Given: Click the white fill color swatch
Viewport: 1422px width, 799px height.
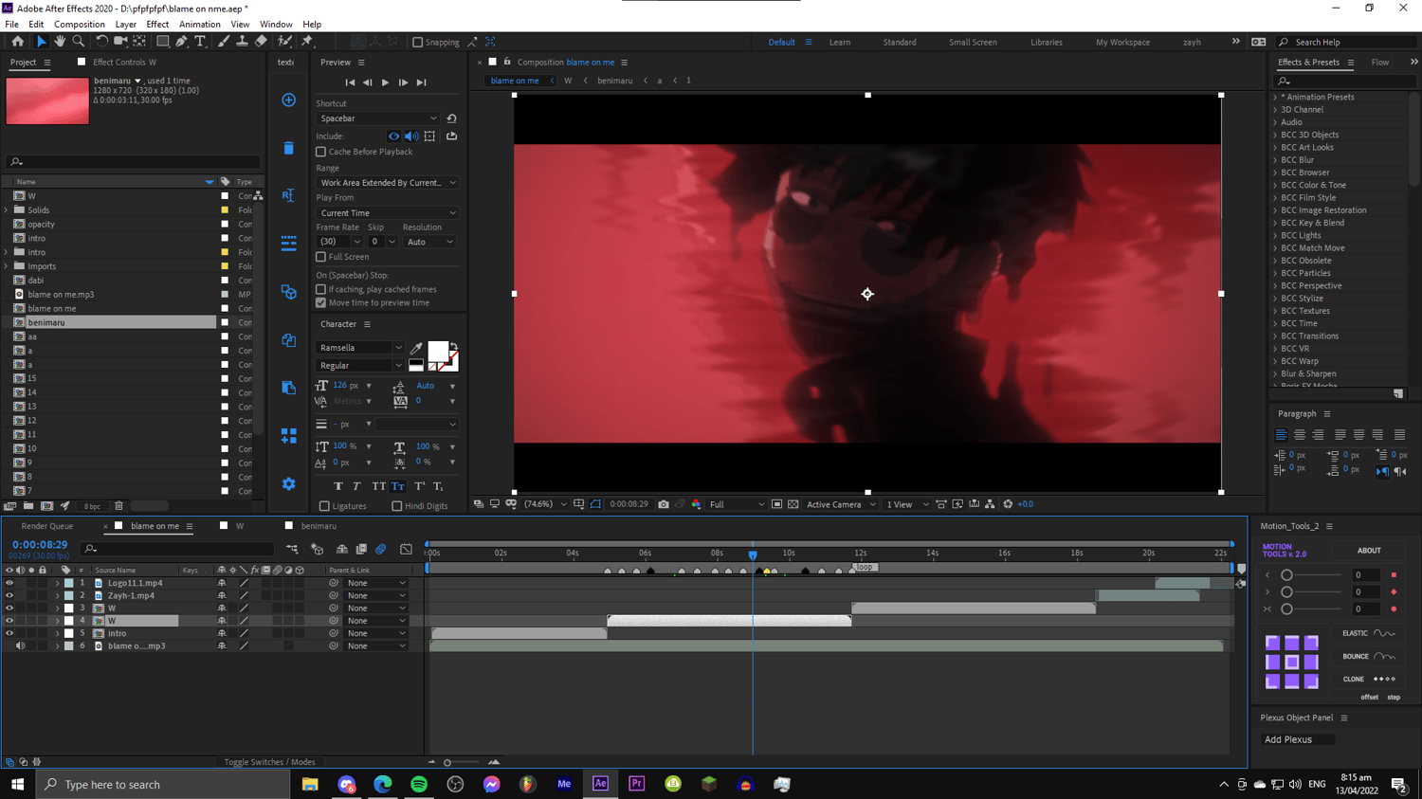Looking at the screenshot, I should click(x=437, y=352).
